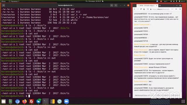Click unnamed#170946 message at chat bottom
The width and height of the screenshot is (187, 105).
click(154, 89)
